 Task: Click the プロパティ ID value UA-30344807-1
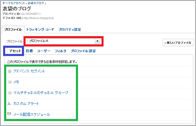pyautogui.click(x=31, y=14)
